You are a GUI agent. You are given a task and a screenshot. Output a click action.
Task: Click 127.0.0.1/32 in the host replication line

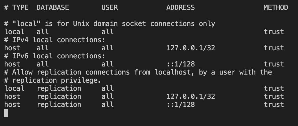(191, 97)
